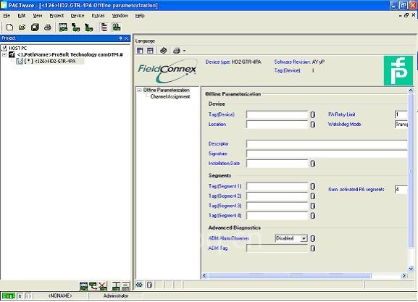Create a new project with the blank page icon
The image size is (418, 302).
(9, 28)
